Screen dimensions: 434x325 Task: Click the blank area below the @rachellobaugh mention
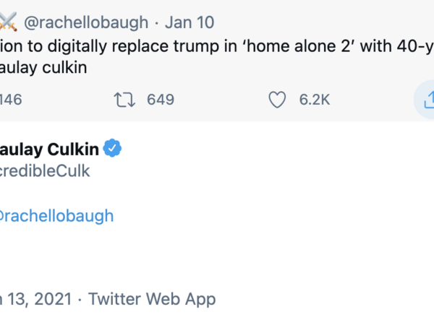coord(145,253)
